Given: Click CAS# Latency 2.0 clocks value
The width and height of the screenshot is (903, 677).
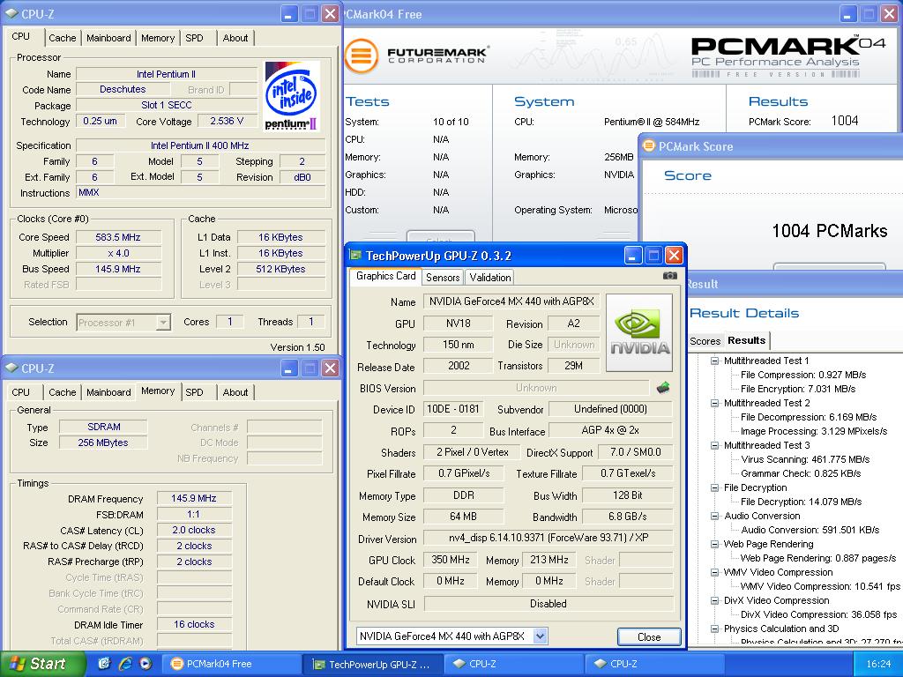Looking at the screenshot, I should 193,530.
